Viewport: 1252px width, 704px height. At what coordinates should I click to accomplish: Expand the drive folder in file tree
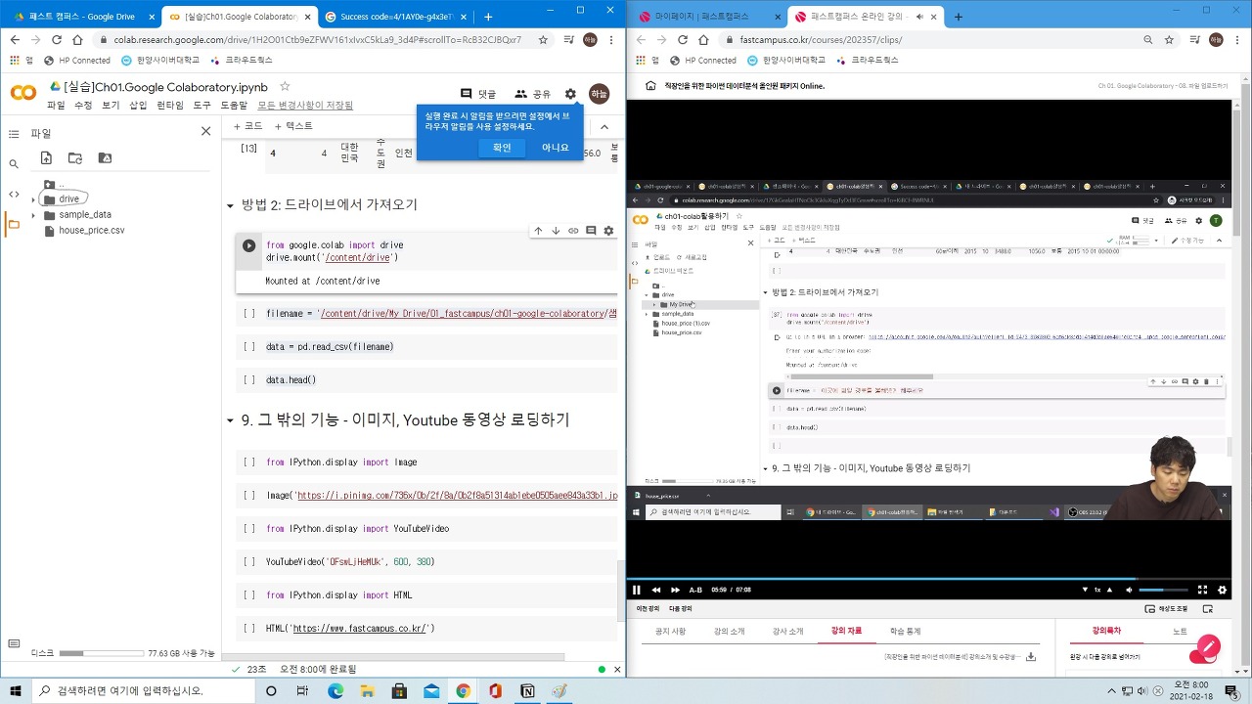click(34, 199)
